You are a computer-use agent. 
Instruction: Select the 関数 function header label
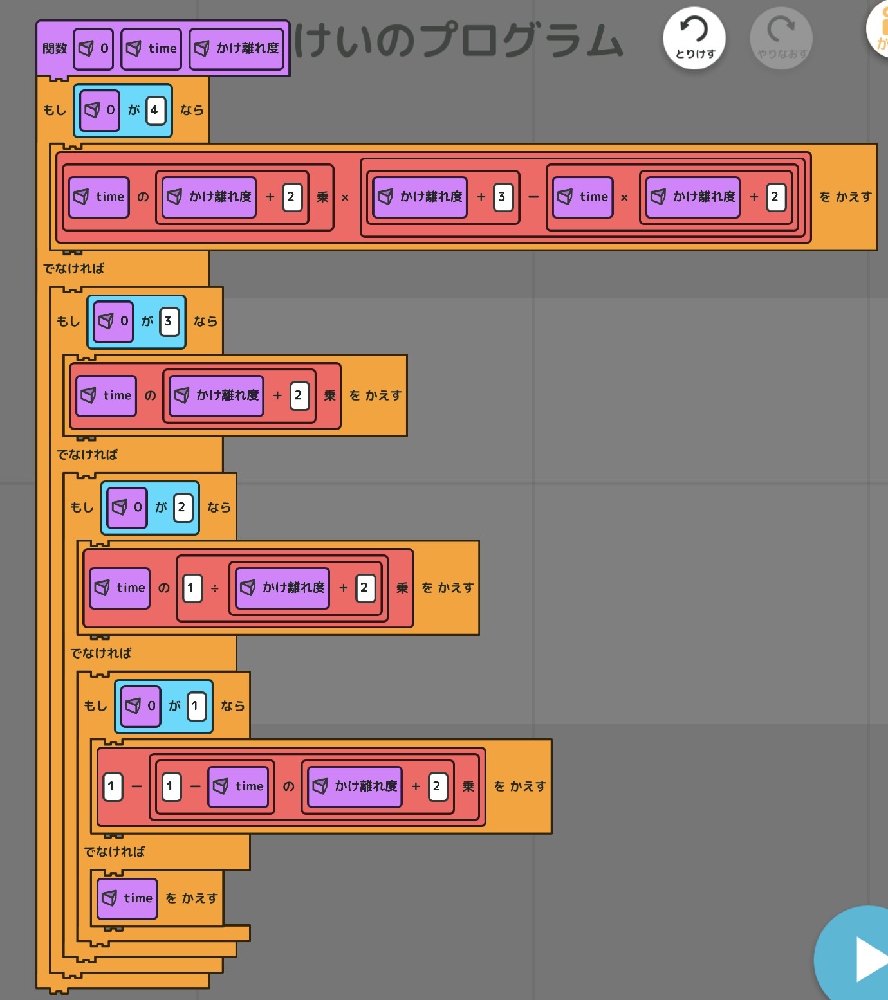coord(55,49)
